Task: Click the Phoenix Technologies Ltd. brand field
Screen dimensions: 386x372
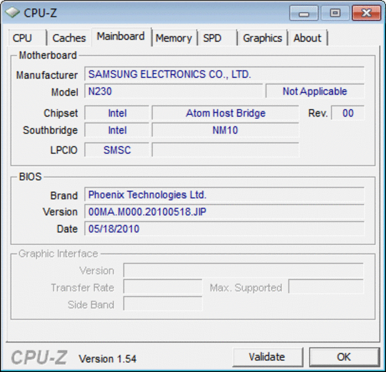Action: [x=224, y=195]
